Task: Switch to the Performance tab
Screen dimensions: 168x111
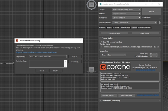Action: pos(125,28)
